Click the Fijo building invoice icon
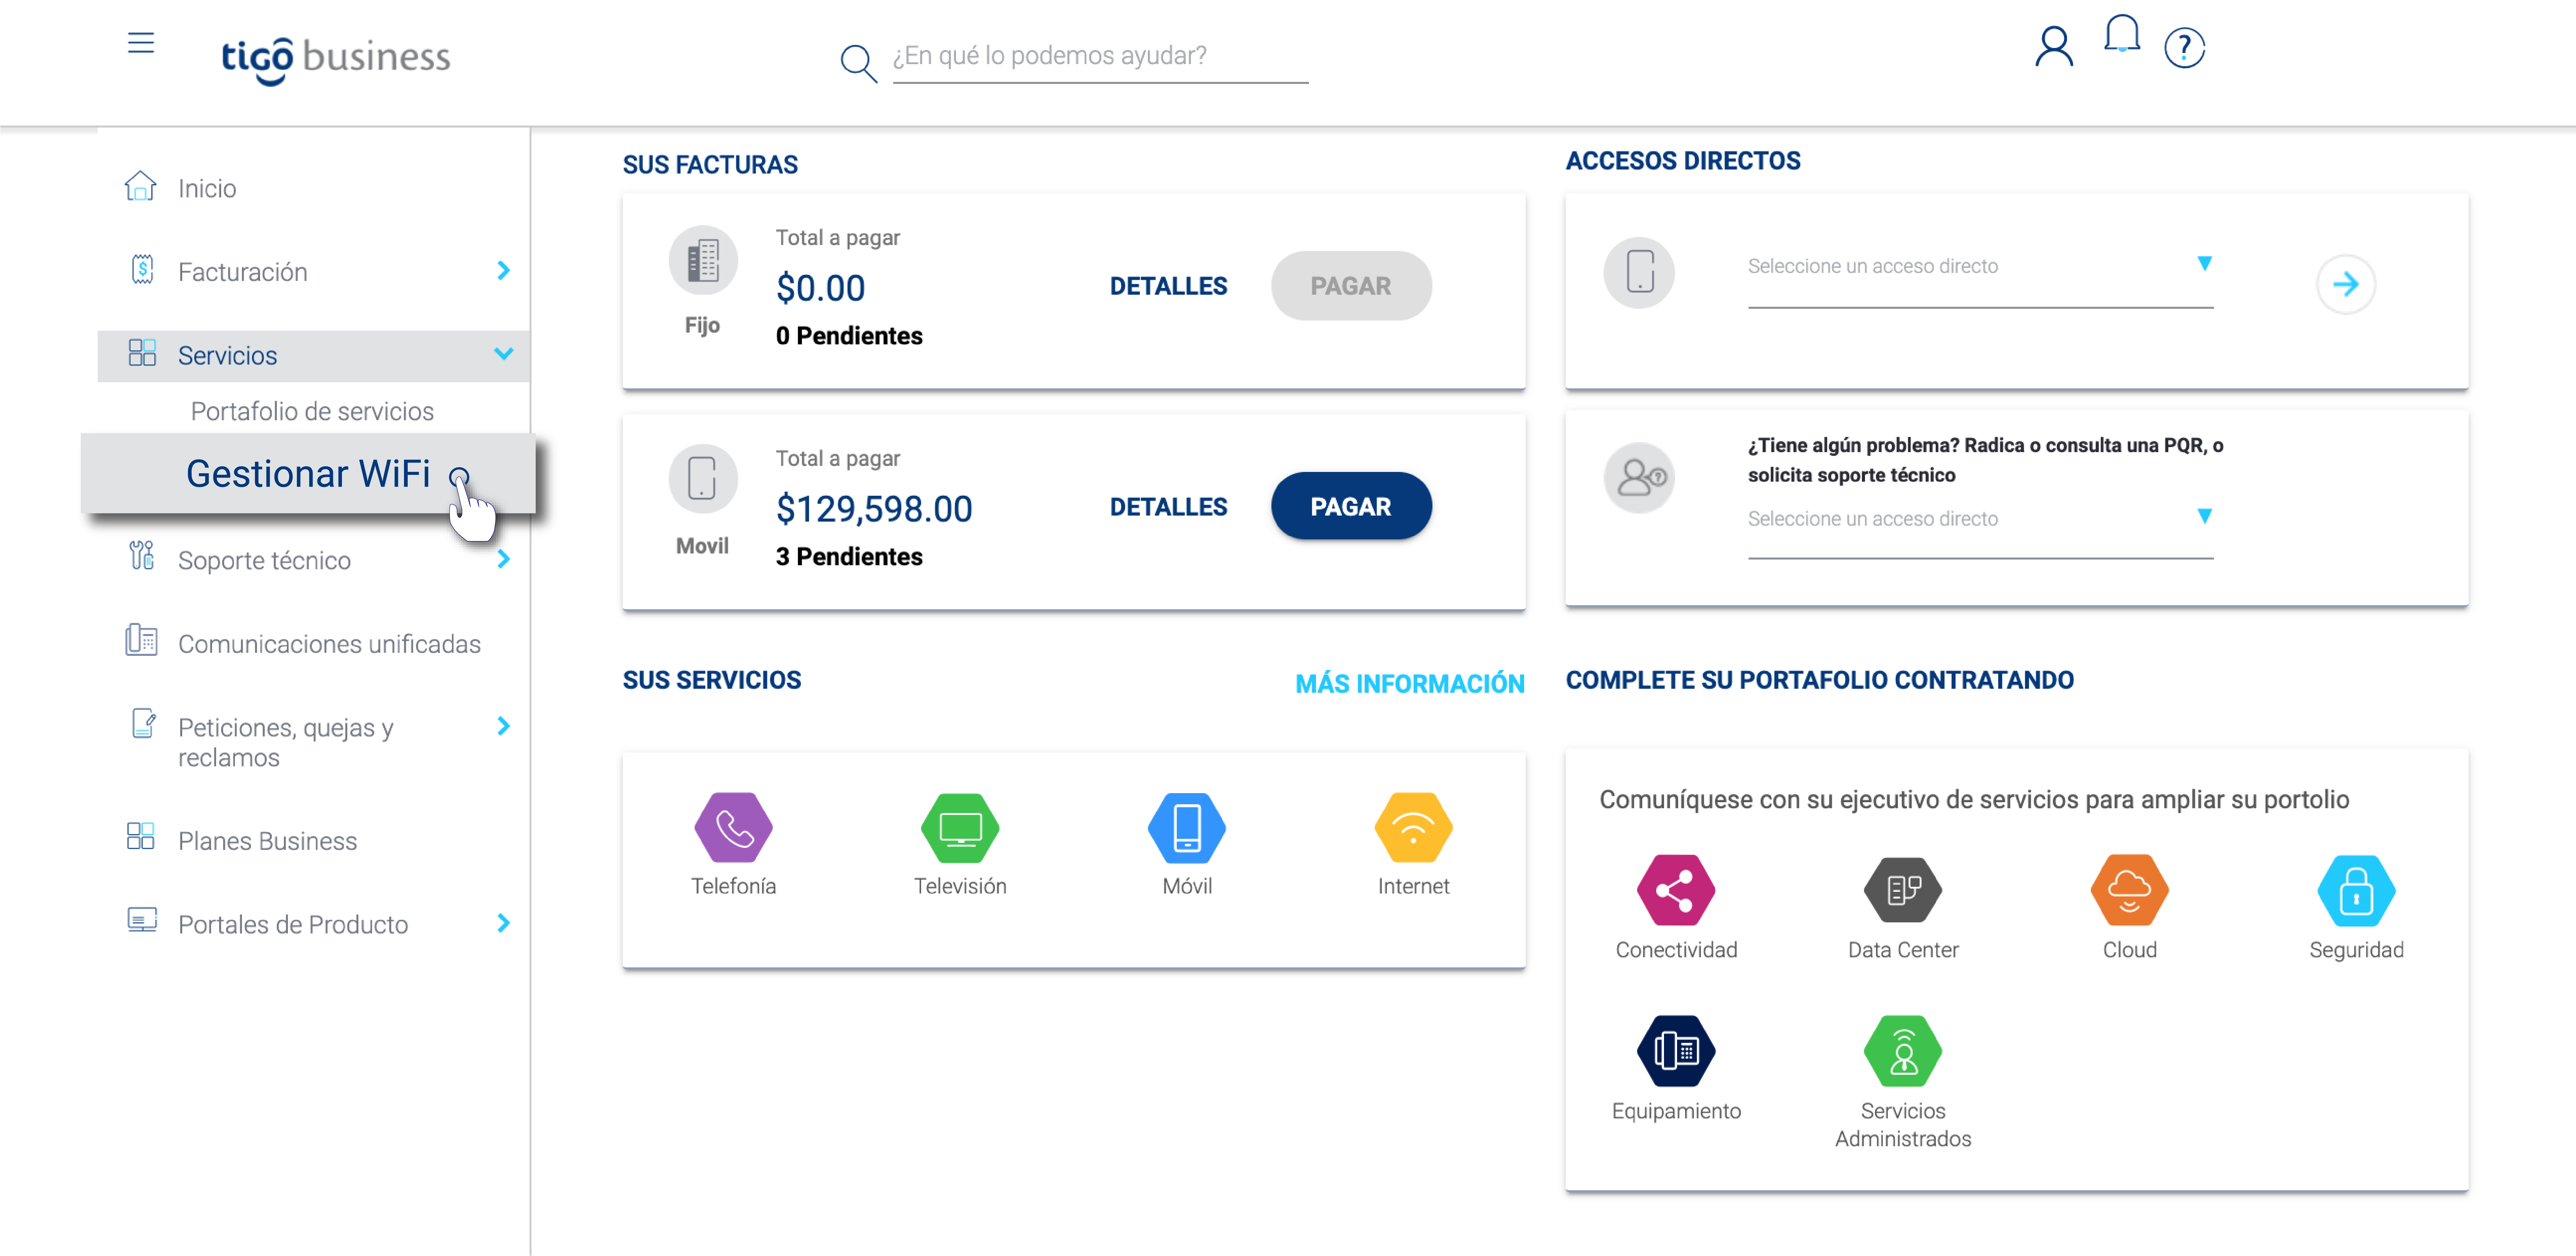The image size is (2576, 1256). [x=703, y=260]
